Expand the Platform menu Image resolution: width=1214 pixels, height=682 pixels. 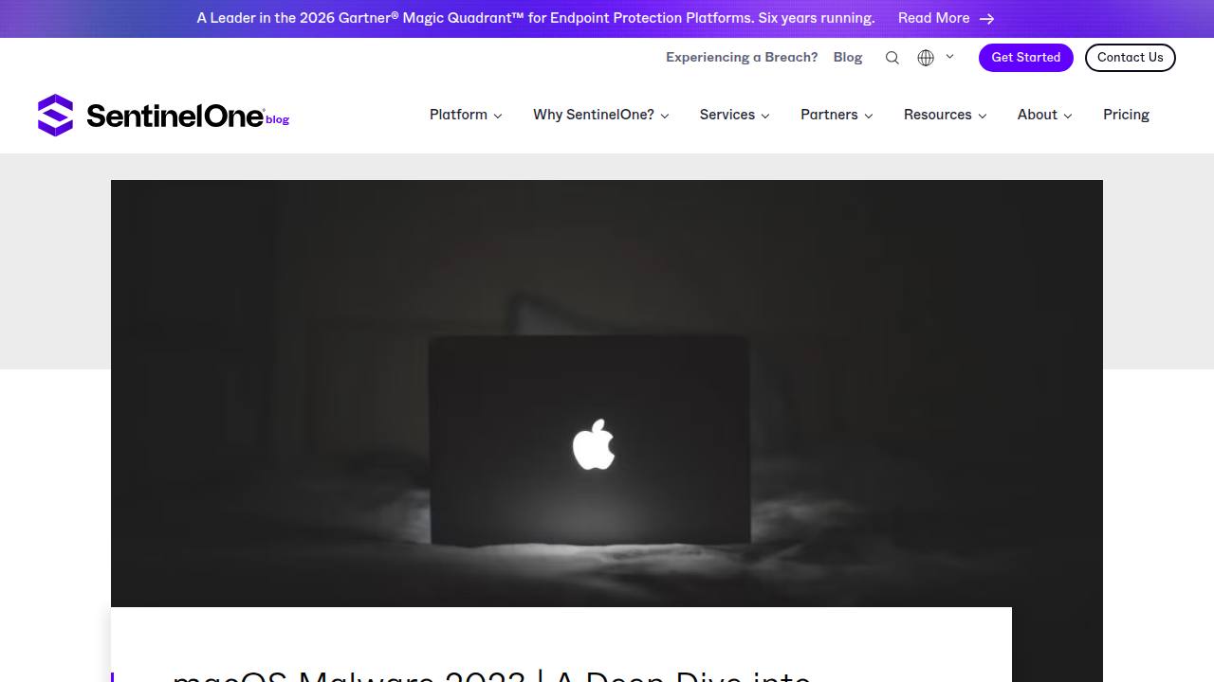466,115
